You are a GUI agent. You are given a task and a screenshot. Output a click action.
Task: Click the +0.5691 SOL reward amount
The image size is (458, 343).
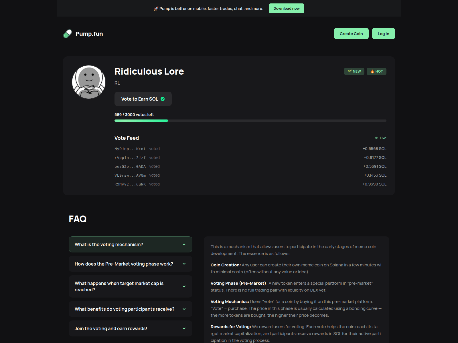(375, 166)
